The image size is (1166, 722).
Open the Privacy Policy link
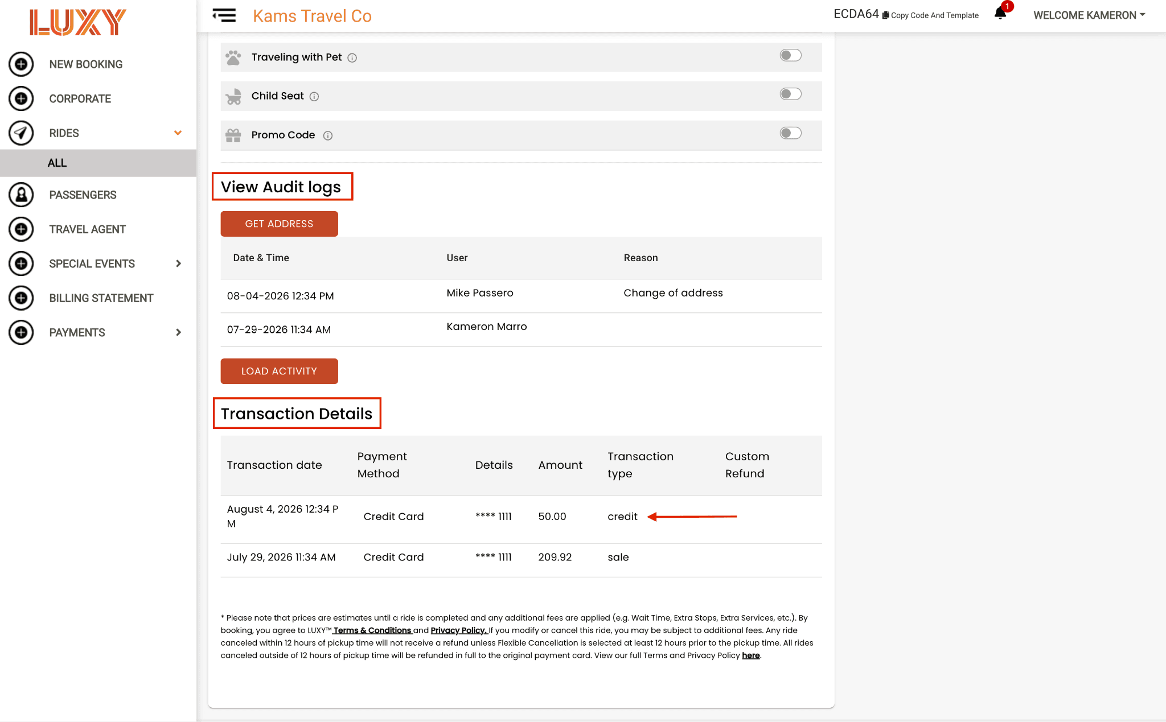(459, 630)
